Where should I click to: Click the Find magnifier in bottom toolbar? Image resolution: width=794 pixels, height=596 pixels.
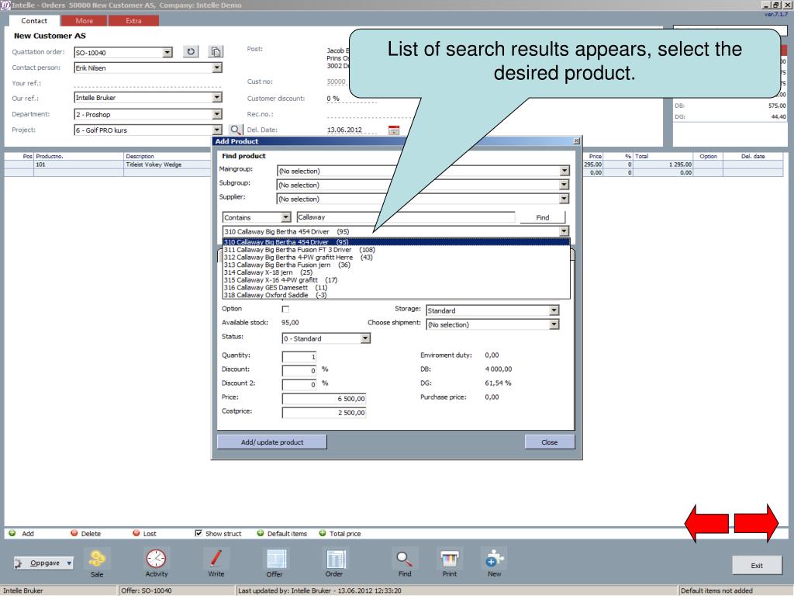(x=404, y=559)
